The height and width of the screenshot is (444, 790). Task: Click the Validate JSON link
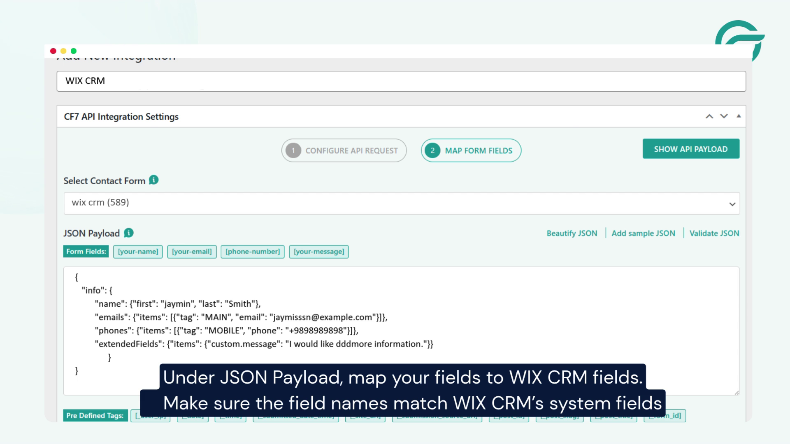tap(714, 233)
